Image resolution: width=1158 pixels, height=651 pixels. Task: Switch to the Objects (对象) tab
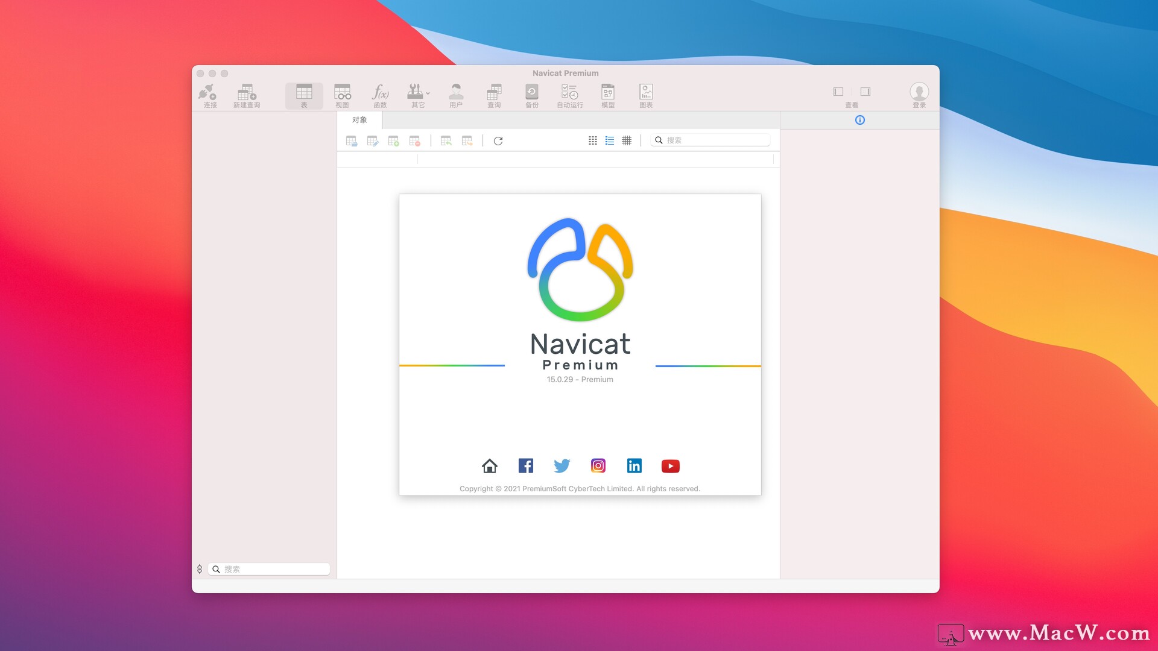tap(359, 120)
